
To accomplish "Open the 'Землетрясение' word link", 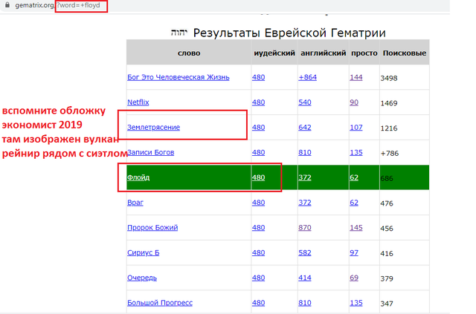I will click(x=154, y=127).
